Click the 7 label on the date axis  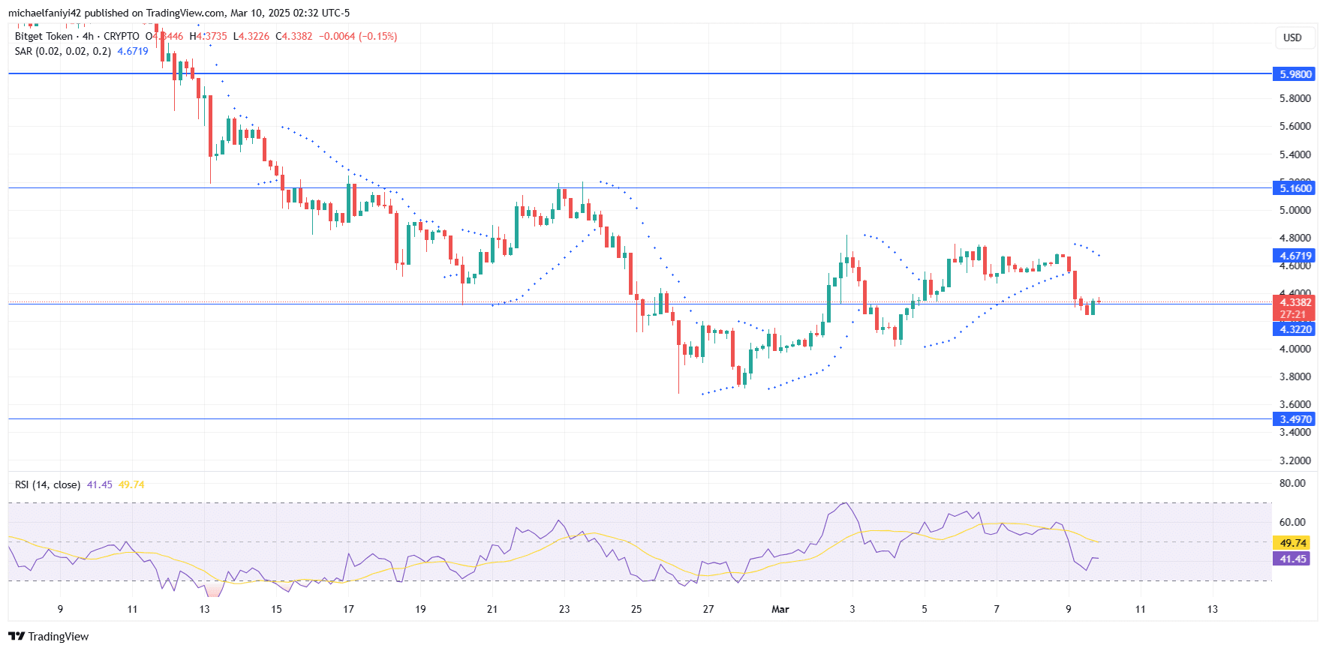click(x=997, y=609)
